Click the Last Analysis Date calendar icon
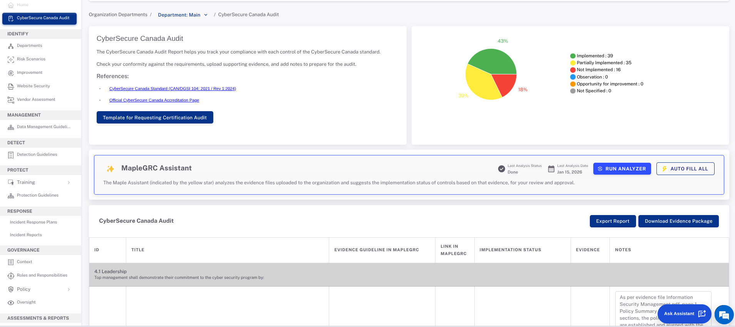This screenshot has width=735, height=327. pos(551,169)
